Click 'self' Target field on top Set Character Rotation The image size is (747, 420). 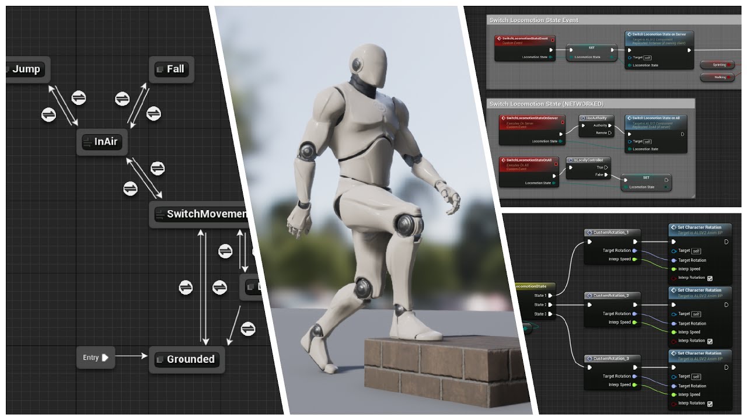pyautogui.click(x=696, y=251)
